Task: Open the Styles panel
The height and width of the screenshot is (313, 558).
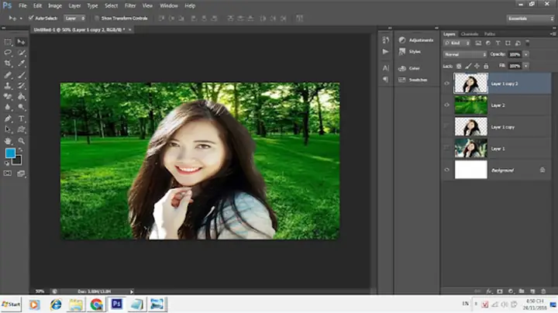Action: pos(410,52)
